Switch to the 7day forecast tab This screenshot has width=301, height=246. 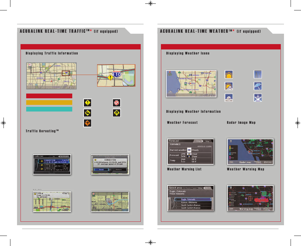[x=207, y=141]
